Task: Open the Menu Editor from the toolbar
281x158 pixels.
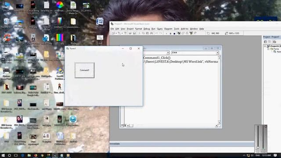Action: pos(126,33)
